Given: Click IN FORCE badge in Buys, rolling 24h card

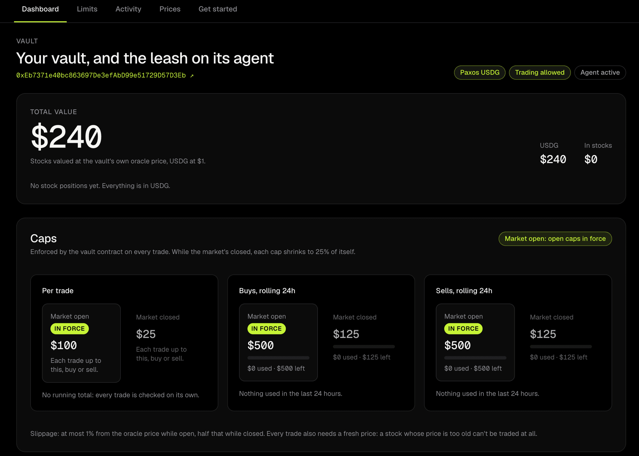Looking at the screenshot, I should 266,328.
